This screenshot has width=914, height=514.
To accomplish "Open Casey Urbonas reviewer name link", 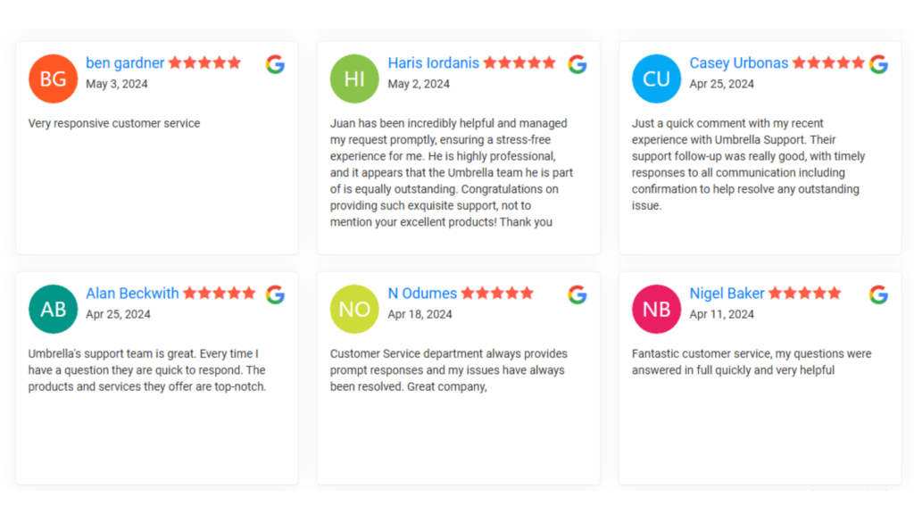I will pos(738,63).
